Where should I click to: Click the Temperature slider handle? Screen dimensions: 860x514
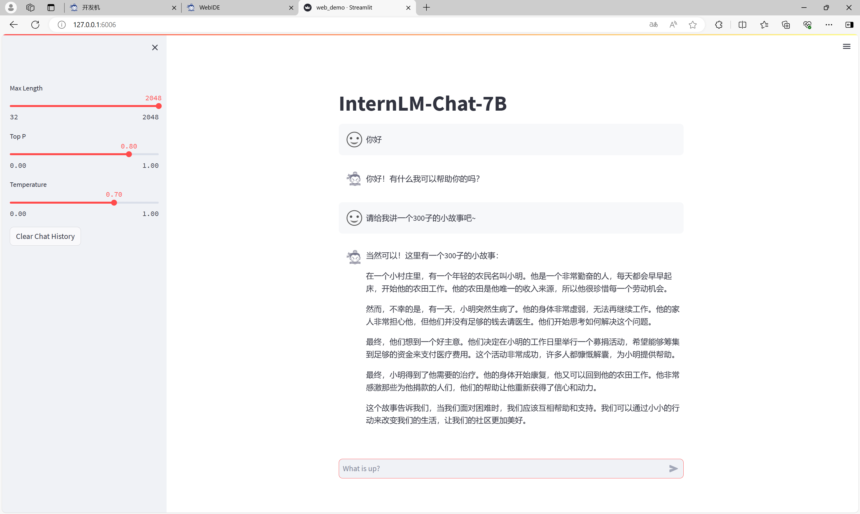pos(114,203)
